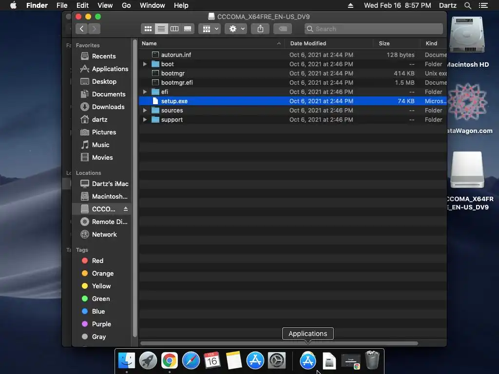Viewport: 499px width, 374px height.
Task: Select the Purple tag
Action: tap(96, 324)
